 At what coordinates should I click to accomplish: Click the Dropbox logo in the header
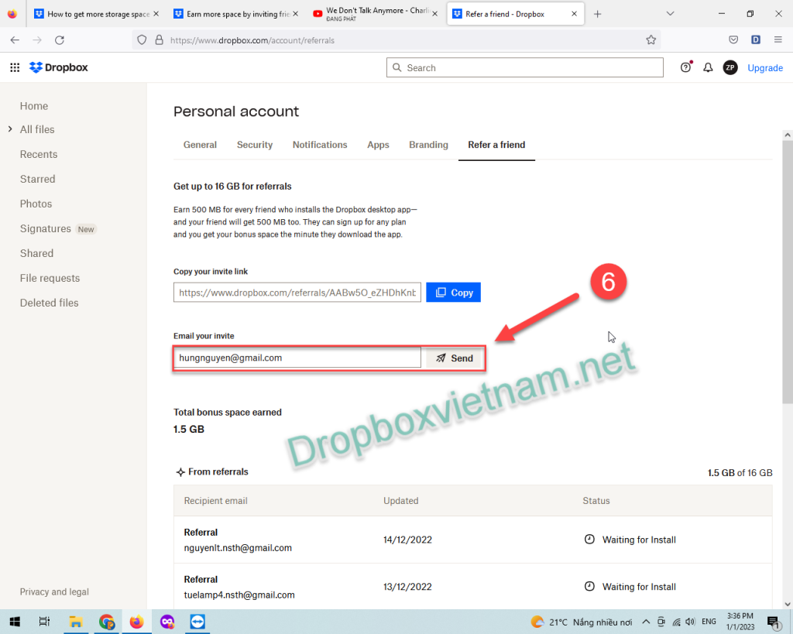pyautogui.click(x=59, y=67)
